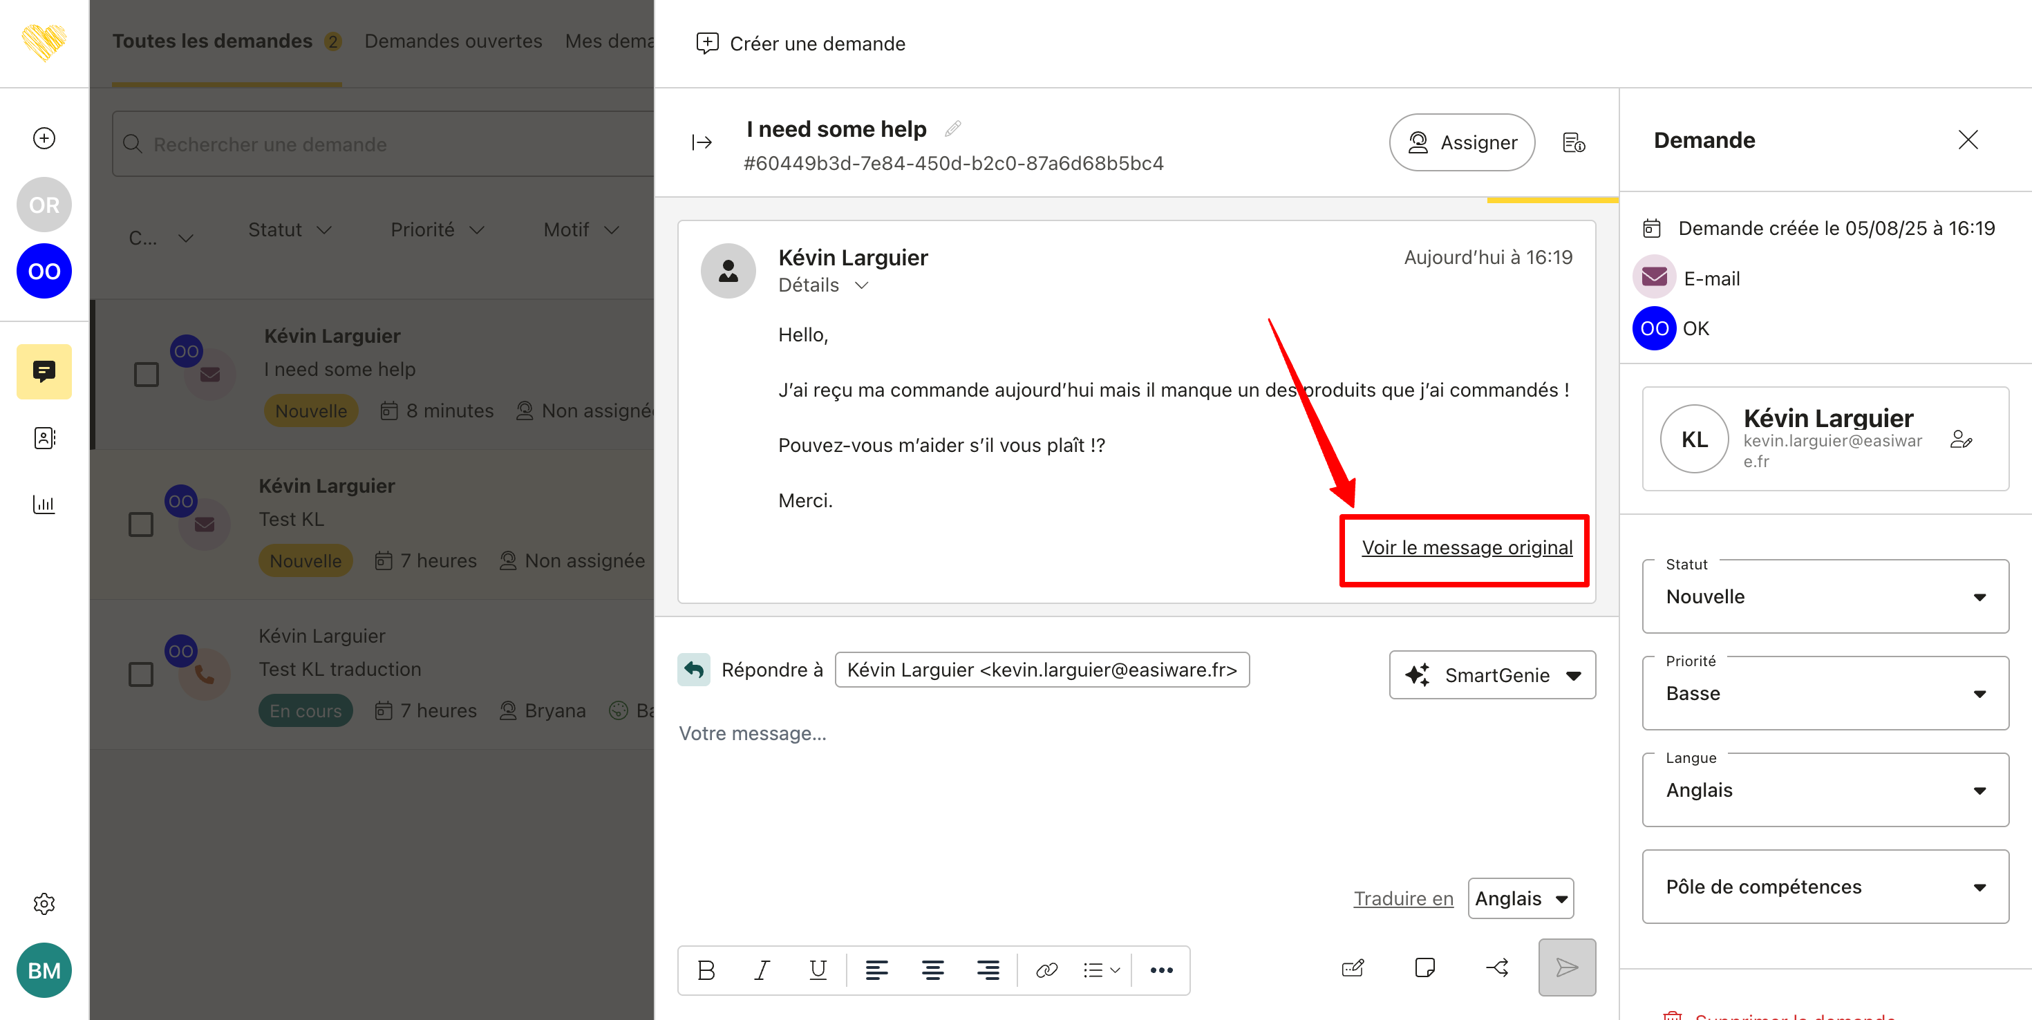
Task: Click the pencil icon to edit request title
Action: [x=953, y=129]
